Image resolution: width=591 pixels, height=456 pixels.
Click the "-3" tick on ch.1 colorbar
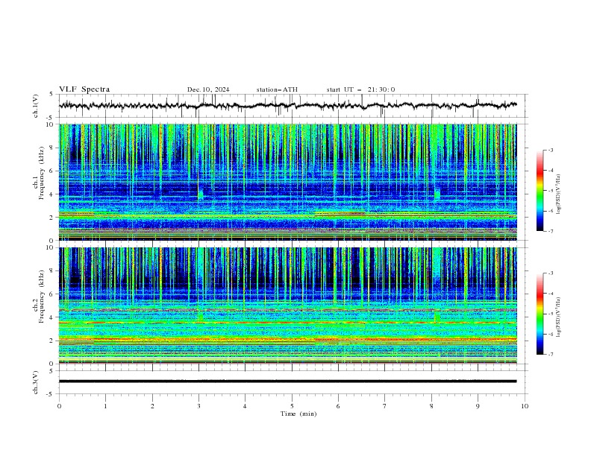550,150
